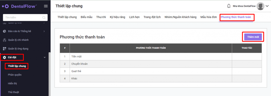The height and width of the screenshot is (96, 271).
Task: Go to Hiển thị settings
Action: pos(12,83)
